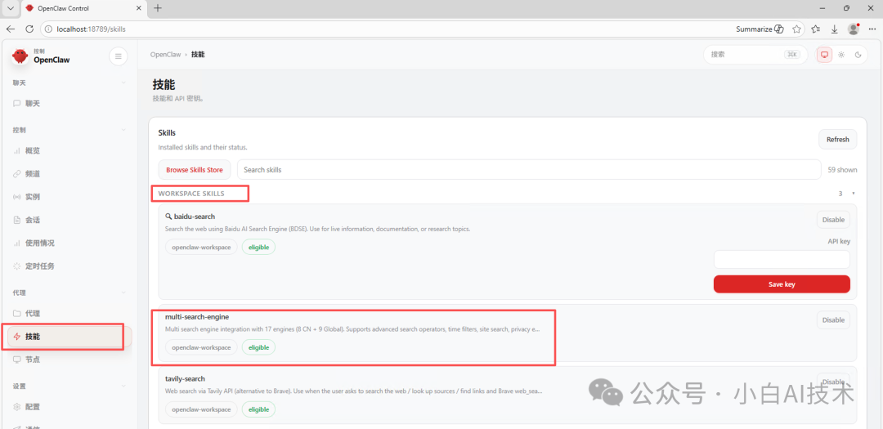Click the red Save key button
The image size is (883, 429).
tap(782, 284)
